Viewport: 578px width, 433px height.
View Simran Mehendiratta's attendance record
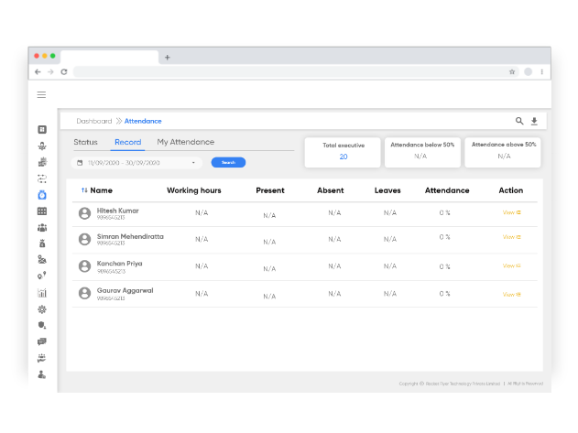click(512, 237)
